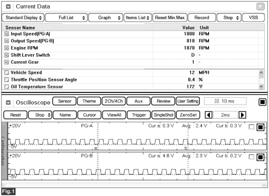Viewport: 269px width, 196px height.
Task: Click the Record button
Action: (202, 18)
